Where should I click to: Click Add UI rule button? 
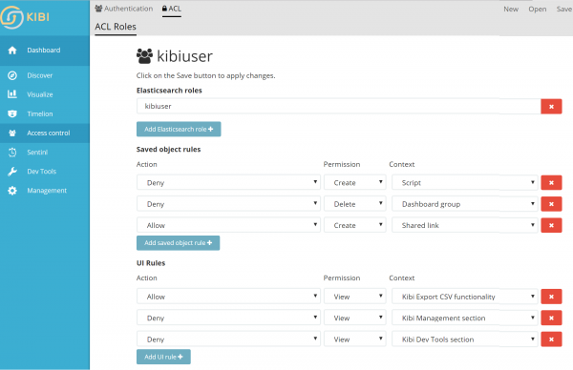coord(163,357)
